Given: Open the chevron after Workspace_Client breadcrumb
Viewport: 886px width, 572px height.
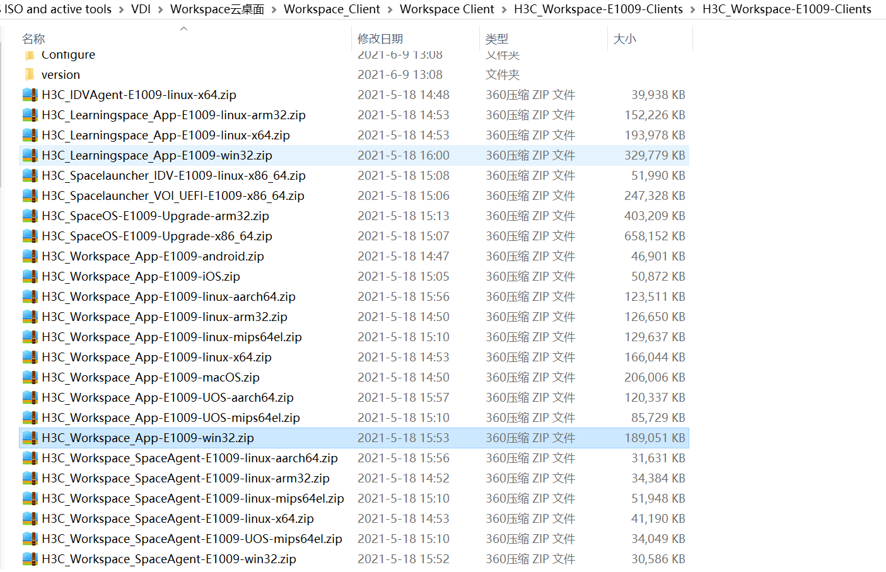Looking at the screenshot, I should point(390,9).
